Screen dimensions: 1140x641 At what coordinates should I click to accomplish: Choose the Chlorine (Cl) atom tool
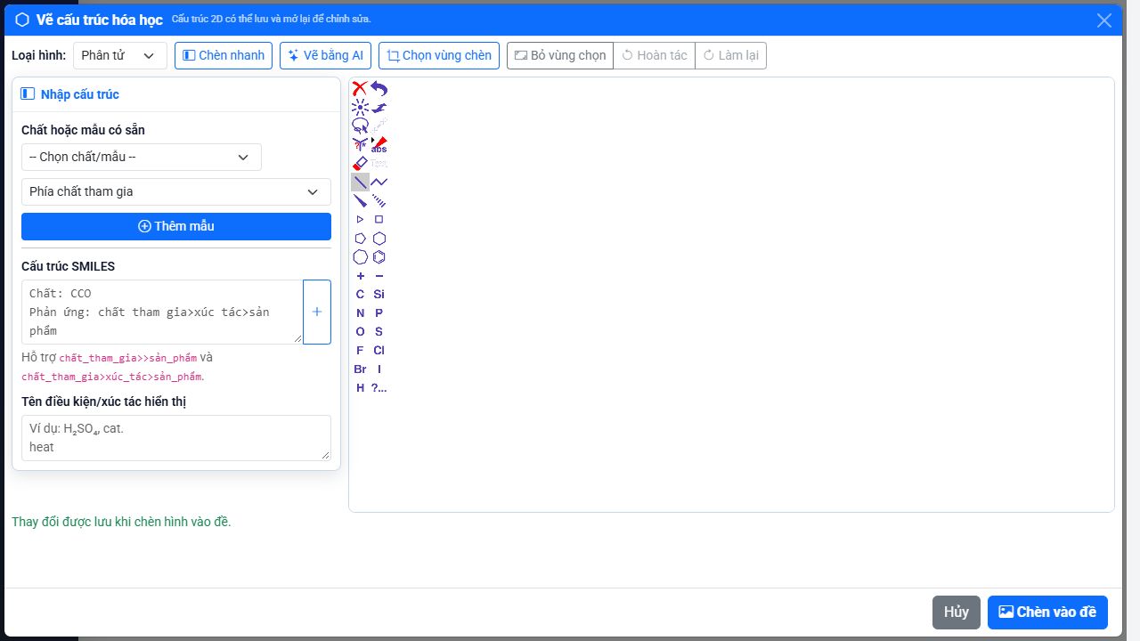click(x=379, y=351)
